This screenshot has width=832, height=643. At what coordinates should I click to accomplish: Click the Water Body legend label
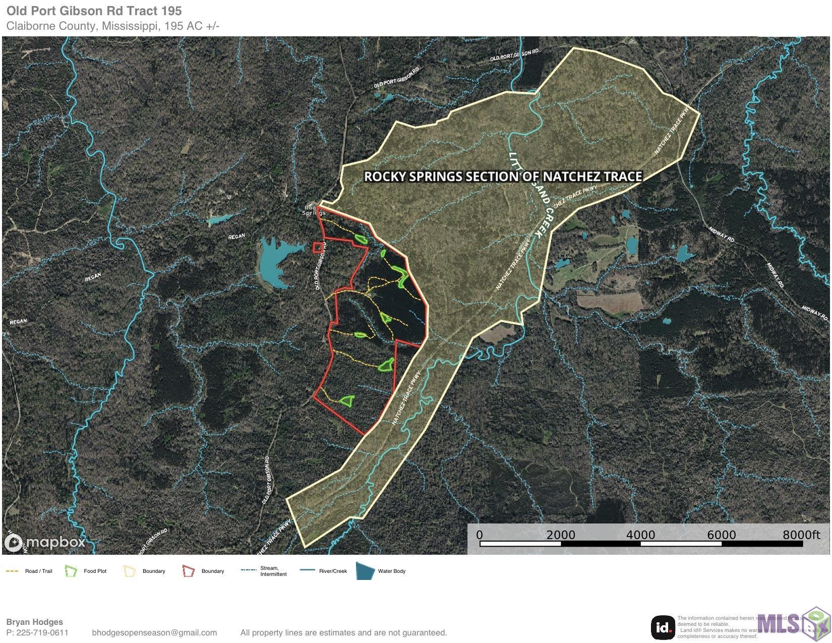pyautogui.click(x=392, y=571)
